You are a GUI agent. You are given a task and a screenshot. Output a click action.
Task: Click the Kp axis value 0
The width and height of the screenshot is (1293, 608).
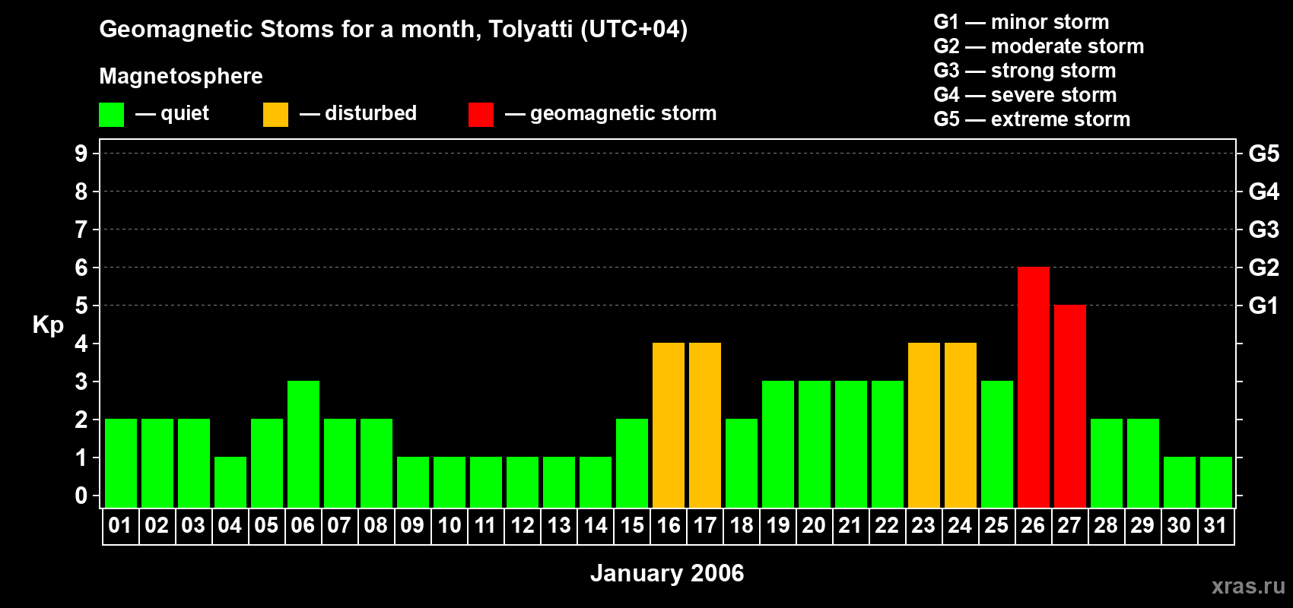(81, 496)
